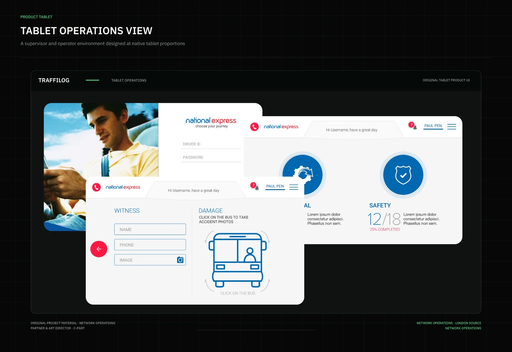Image resolution: width=512 pixels, height=352 pixels.
Task: Click the NAME input field
Action: [150, 229]
